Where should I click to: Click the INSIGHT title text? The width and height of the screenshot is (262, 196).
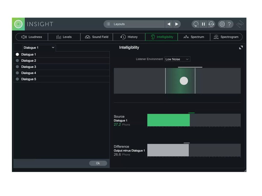(40, 24)
